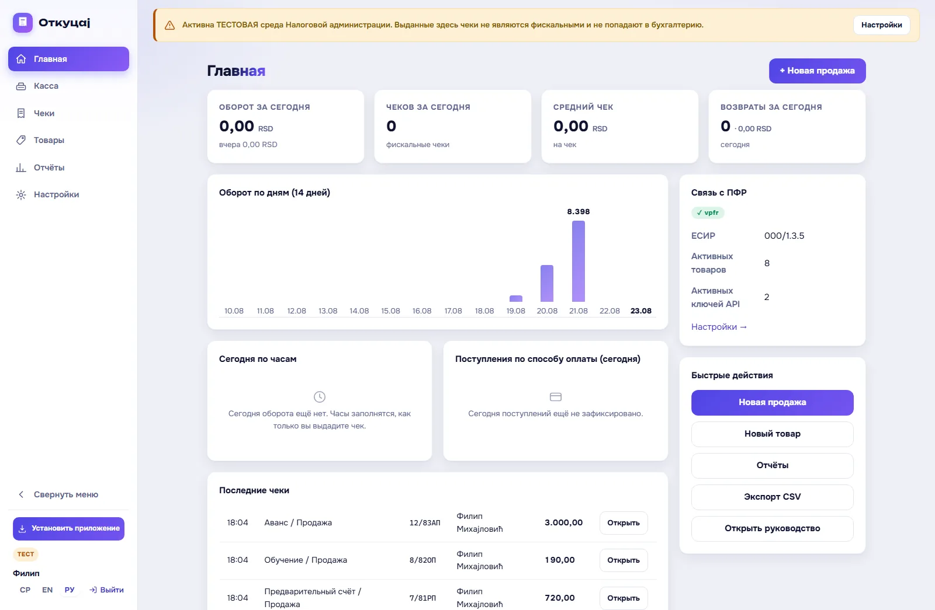The height and width of the screenshot is (610, 935).
Task: Click the cash register icon for Касса
Action: point(21,86)
